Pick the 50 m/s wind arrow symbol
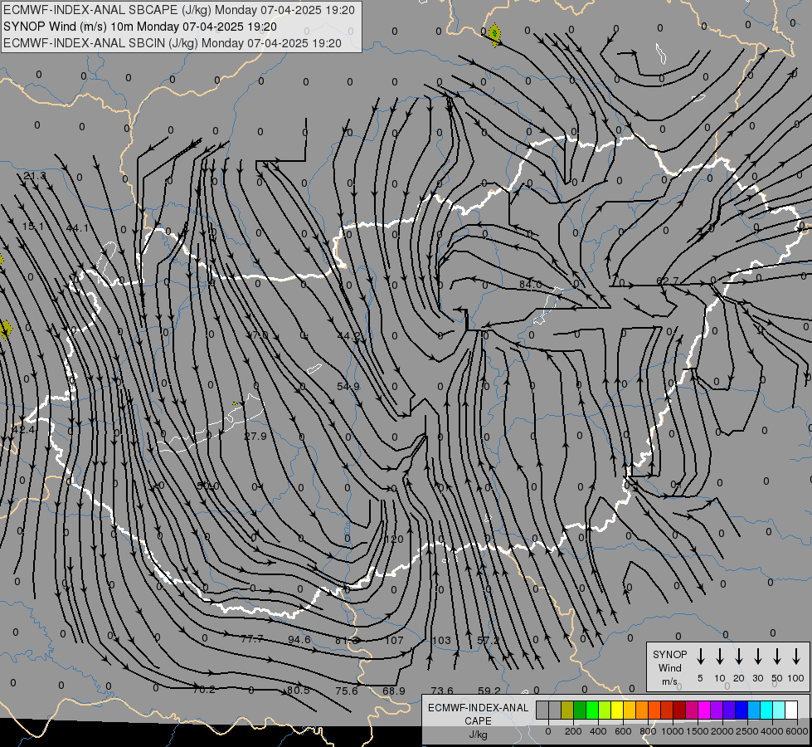Viewport: 812px width, 747px height. click(x=777, y=657)
